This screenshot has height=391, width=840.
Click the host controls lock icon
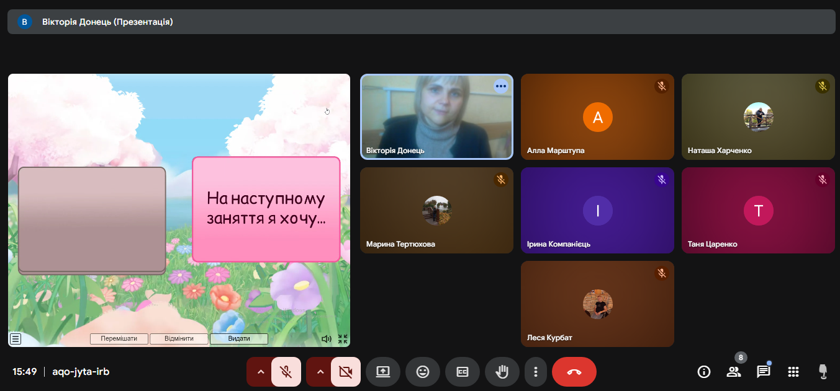coord(823,372)
